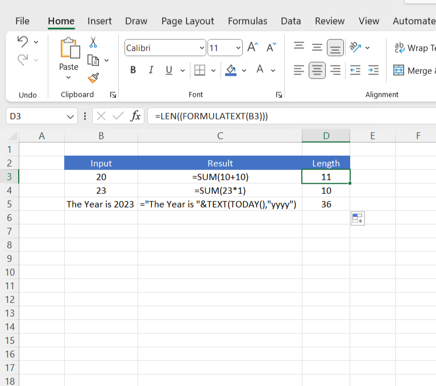Open the Page Layout tab
This screenshot has height=386, width=436.
[x=188, y=21]
